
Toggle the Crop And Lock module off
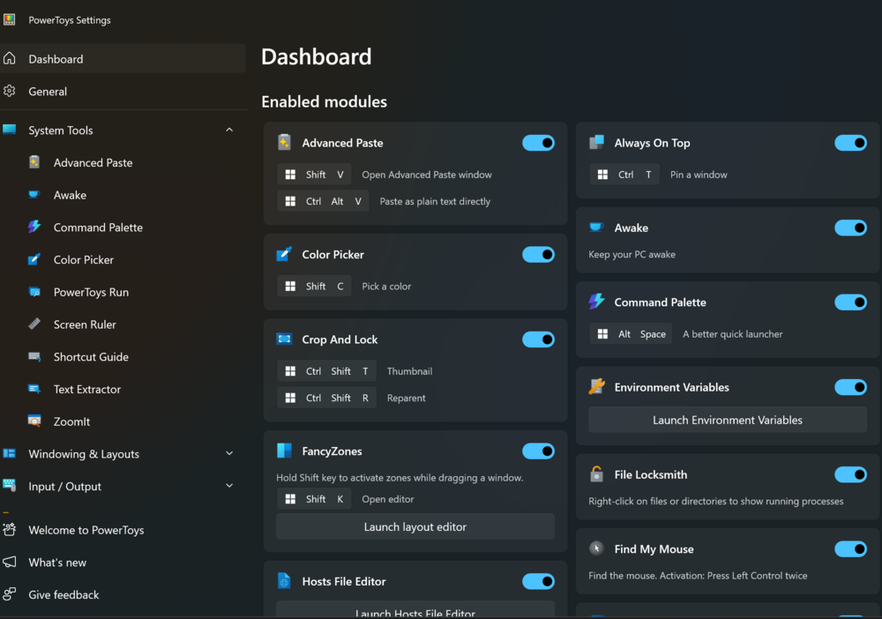tap(538, 339)
